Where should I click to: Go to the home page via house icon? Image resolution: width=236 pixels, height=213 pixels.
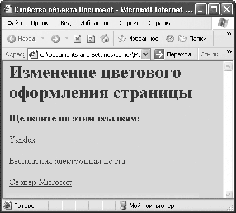[105, 39]
